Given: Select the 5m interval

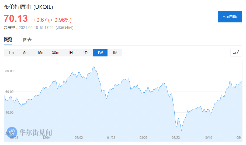Looking at the screenshot, I should (26, 53).
